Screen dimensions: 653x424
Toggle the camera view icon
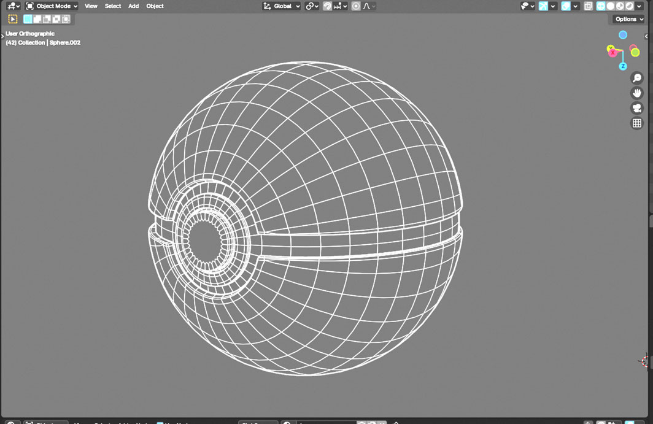[x=637, y=108]
